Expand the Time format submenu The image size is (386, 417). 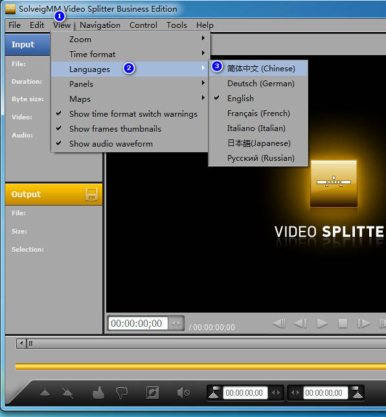tap(130, 54)
